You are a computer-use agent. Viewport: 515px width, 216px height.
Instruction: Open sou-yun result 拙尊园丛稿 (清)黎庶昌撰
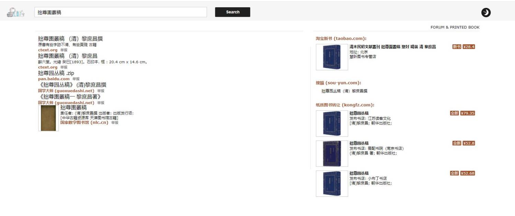coord(344,91)
